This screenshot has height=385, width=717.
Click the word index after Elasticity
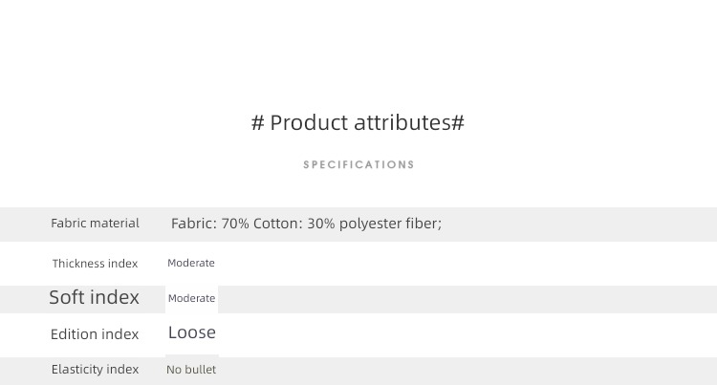122,369
